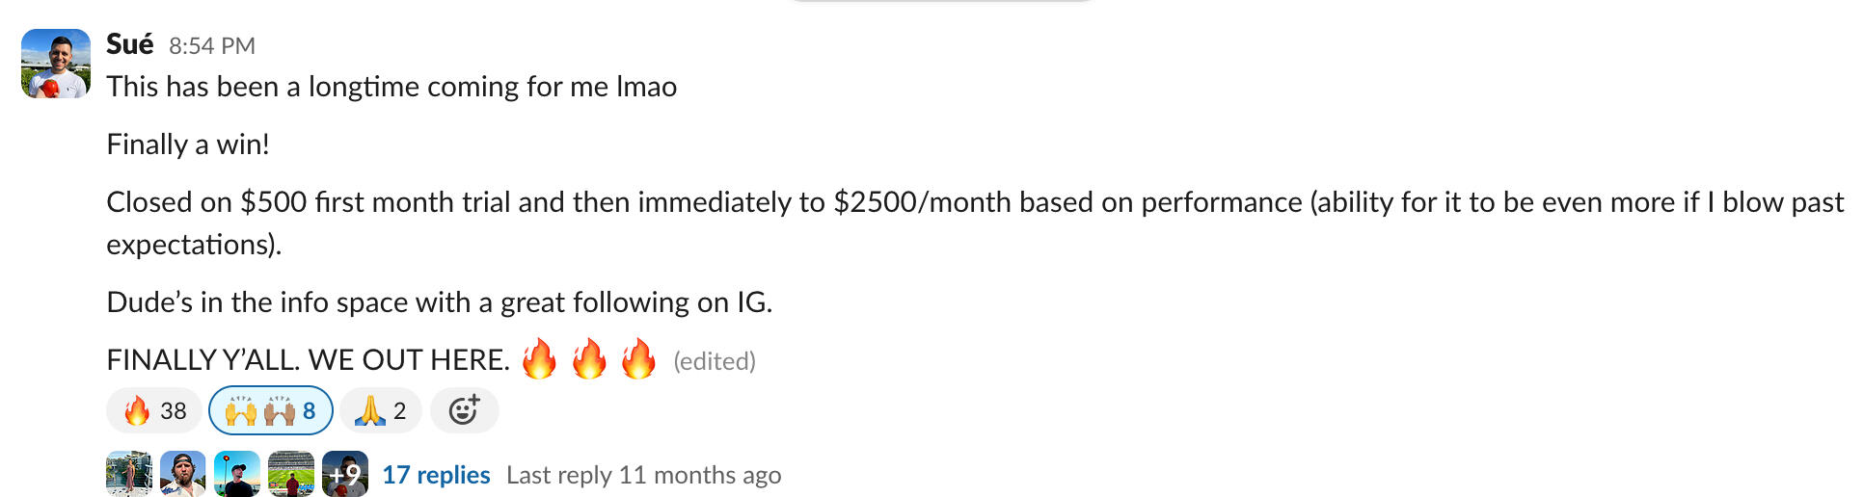Open the 17 replies thread link
The height and width of the screenshot is (497, 1863).
pyautogui.click(x=436, y=475)
